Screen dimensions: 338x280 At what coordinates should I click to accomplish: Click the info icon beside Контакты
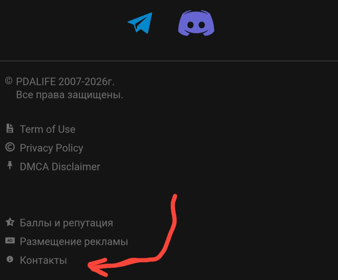pyautogui.click(x=10, y=259)
